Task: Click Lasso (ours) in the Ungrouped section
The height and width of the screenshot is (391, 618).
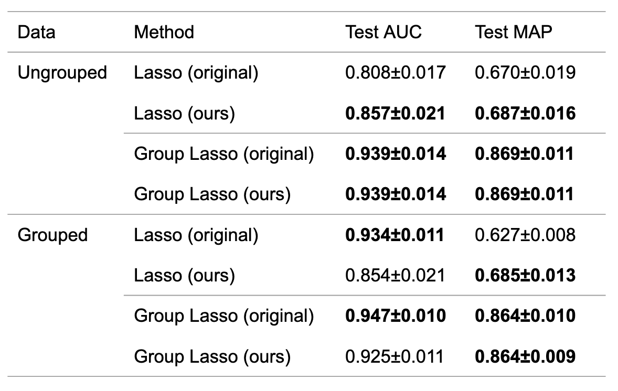Action: click(185, 114)
